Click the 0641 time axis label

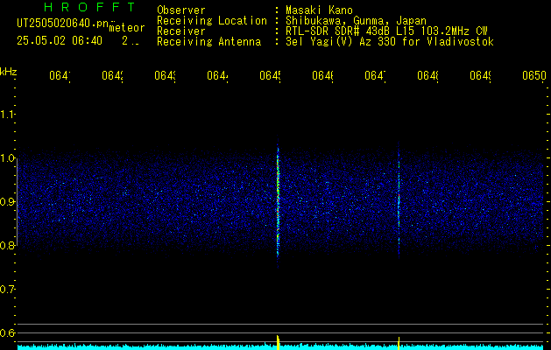point(60,76)
